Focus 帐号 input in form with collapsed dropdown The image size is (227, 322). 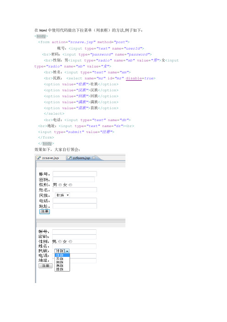coord(75,174)
